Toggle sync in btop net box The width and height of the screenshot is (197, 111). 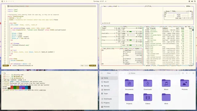click(121, 49)
